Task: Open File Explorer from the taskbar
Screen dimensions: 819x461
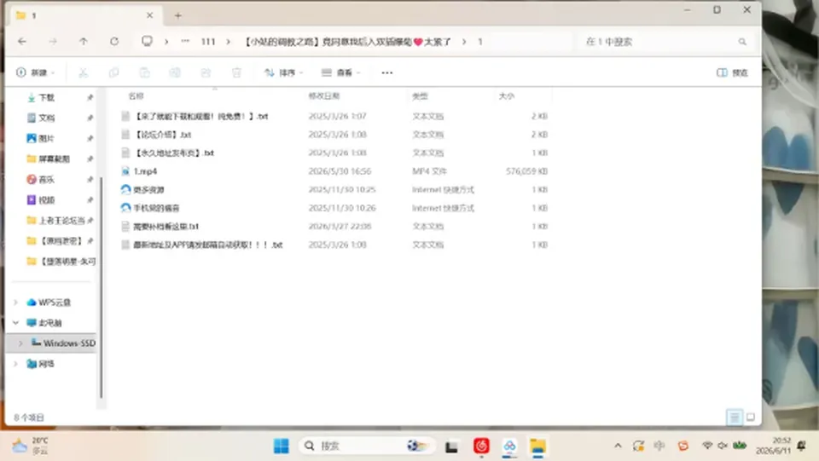Action: [x=537, y=447]
